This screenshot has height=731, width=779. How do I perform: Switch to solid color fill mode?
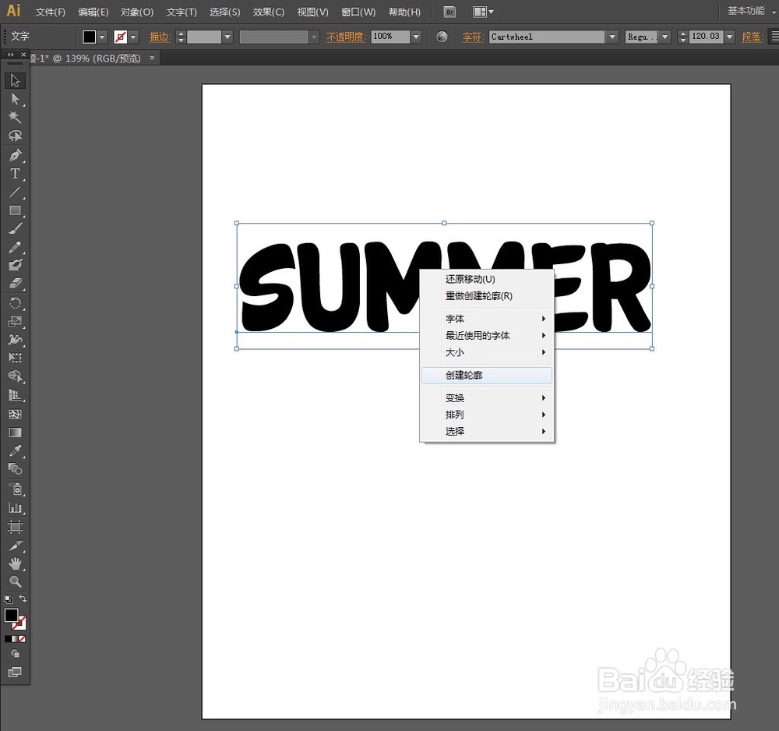point(8,639)
